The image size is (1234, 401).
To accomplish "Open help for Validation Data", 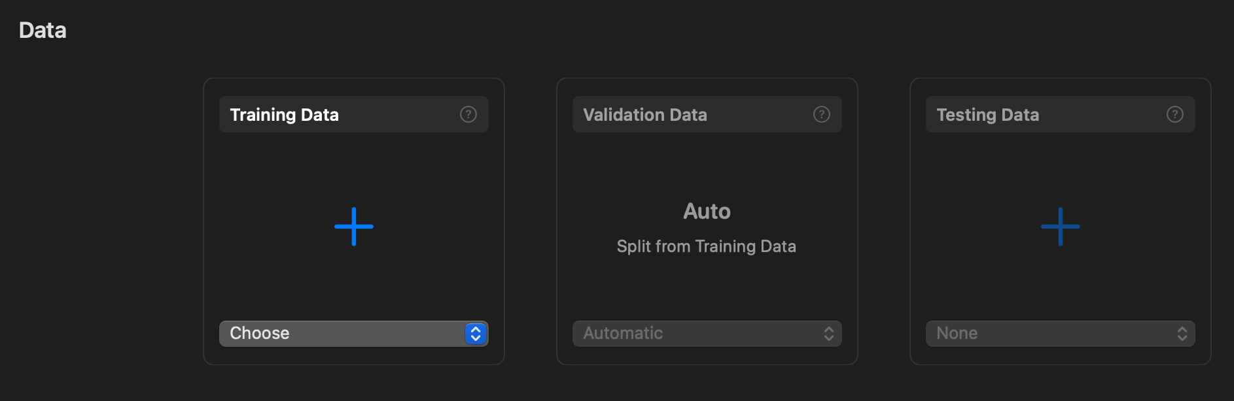I will coord(822,114).
